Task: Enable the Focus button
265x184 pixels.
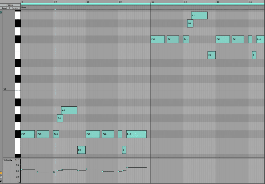Action: 10,5
